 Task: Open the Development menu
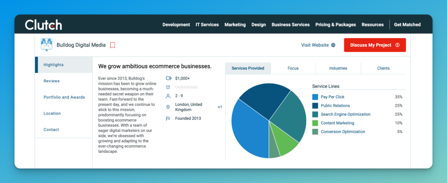pyautogui.click(x=176, y=25)
